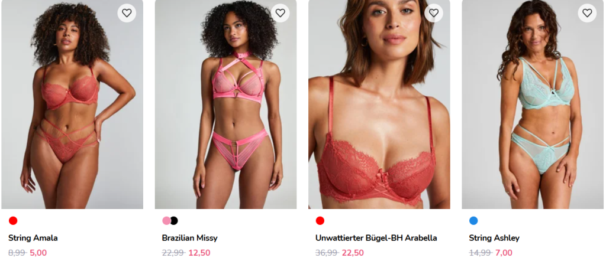The width and height of the screenshot is (606, 258).
Task: Favorite the Brazilian Missy with heart icon
Action: tap(280, 13)
